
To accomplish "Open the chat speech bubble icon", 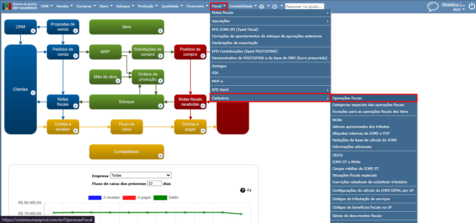I will pos(433,7).
